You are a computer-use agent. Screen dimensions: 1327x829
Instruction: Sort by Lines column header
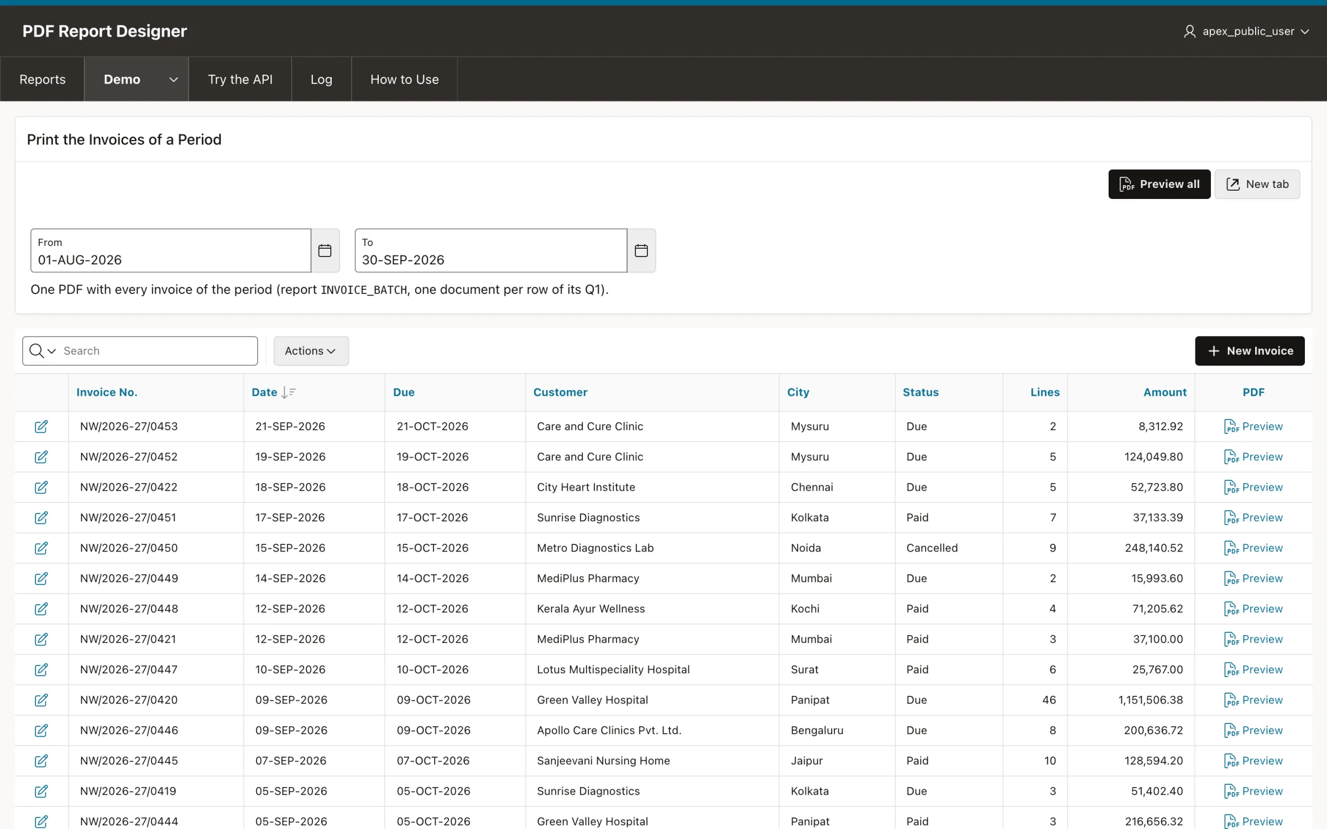pos(1044,392)
